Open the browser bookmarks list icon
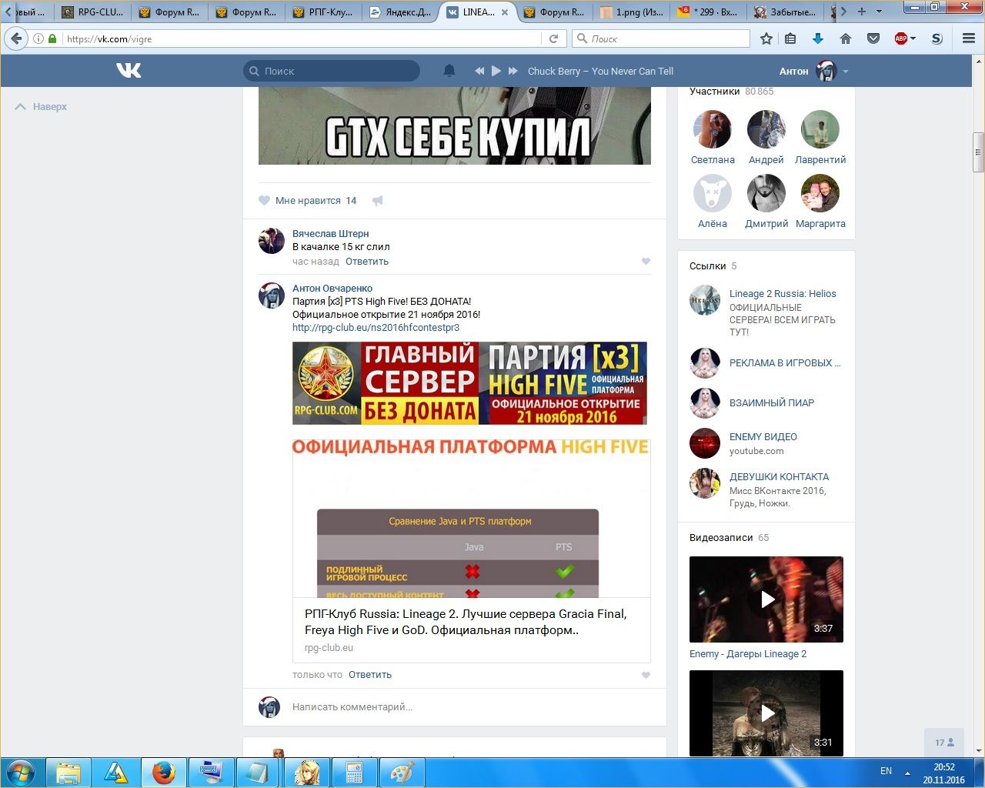 click(x=791, y=38)
